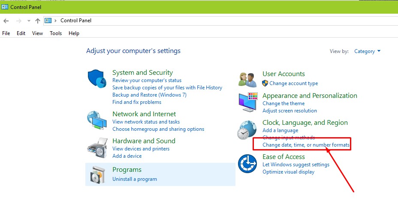Click the Hardware and Sound printer icon
The height and width of the screenshot is (218, 398).
coord(97,148)
